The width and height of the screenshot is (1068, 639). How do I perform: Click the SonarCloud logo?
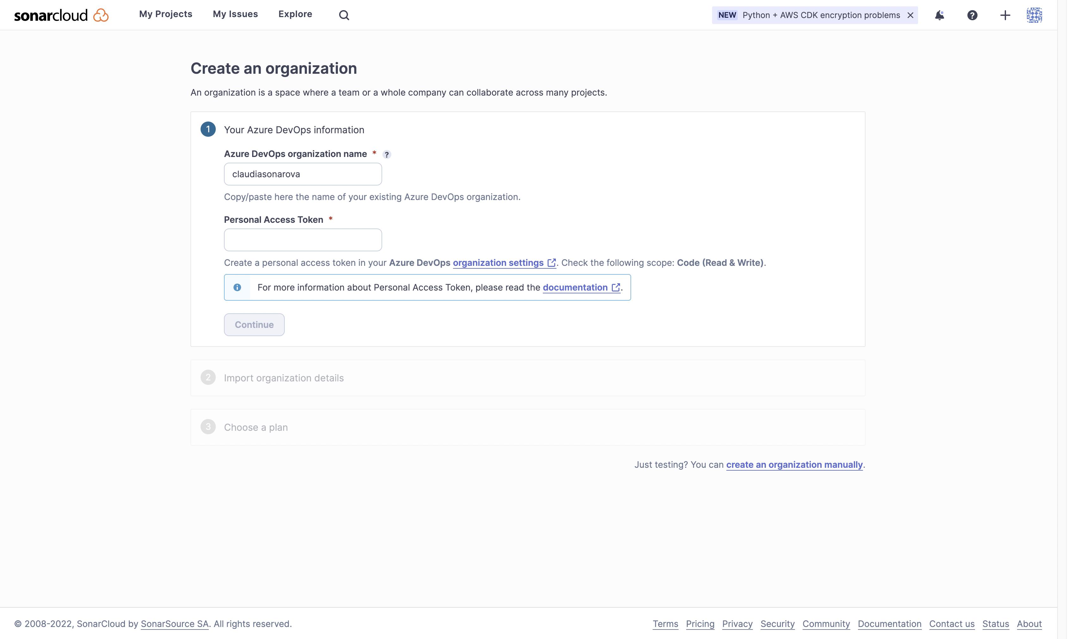point(62,15)
